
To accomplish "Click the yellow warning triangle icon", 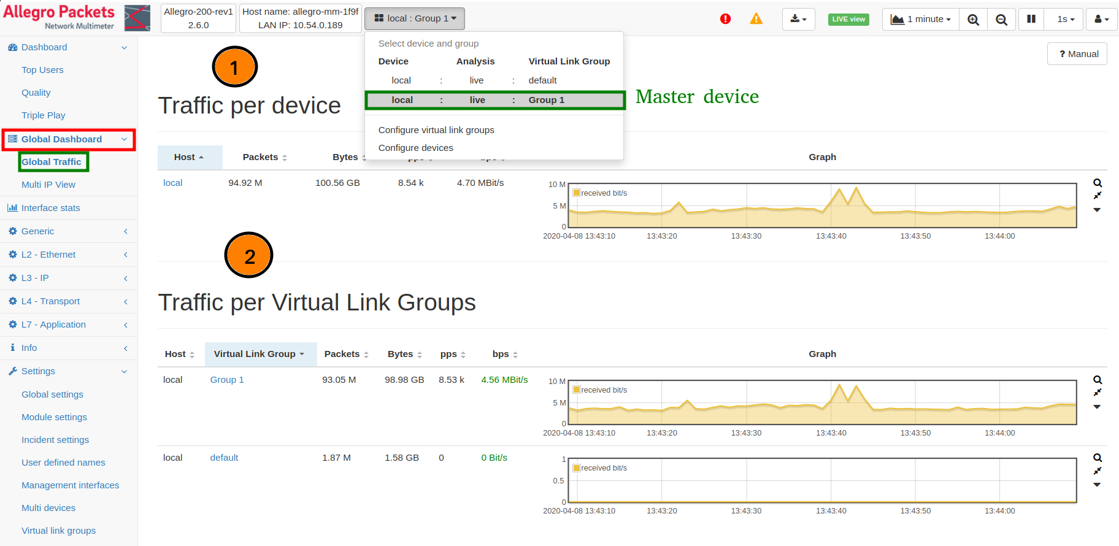I will [756, 19].
